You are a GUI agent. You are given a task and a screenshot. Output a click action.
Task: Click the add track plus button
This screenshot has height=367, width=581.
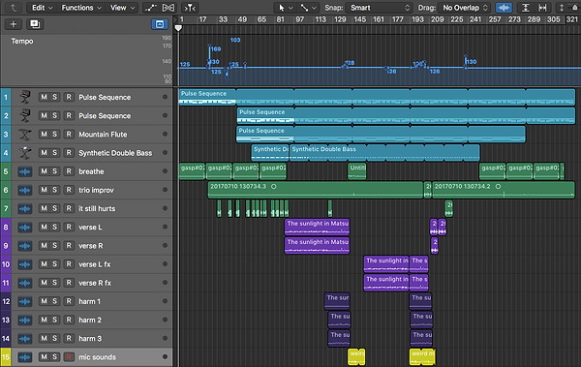[14, 24]
